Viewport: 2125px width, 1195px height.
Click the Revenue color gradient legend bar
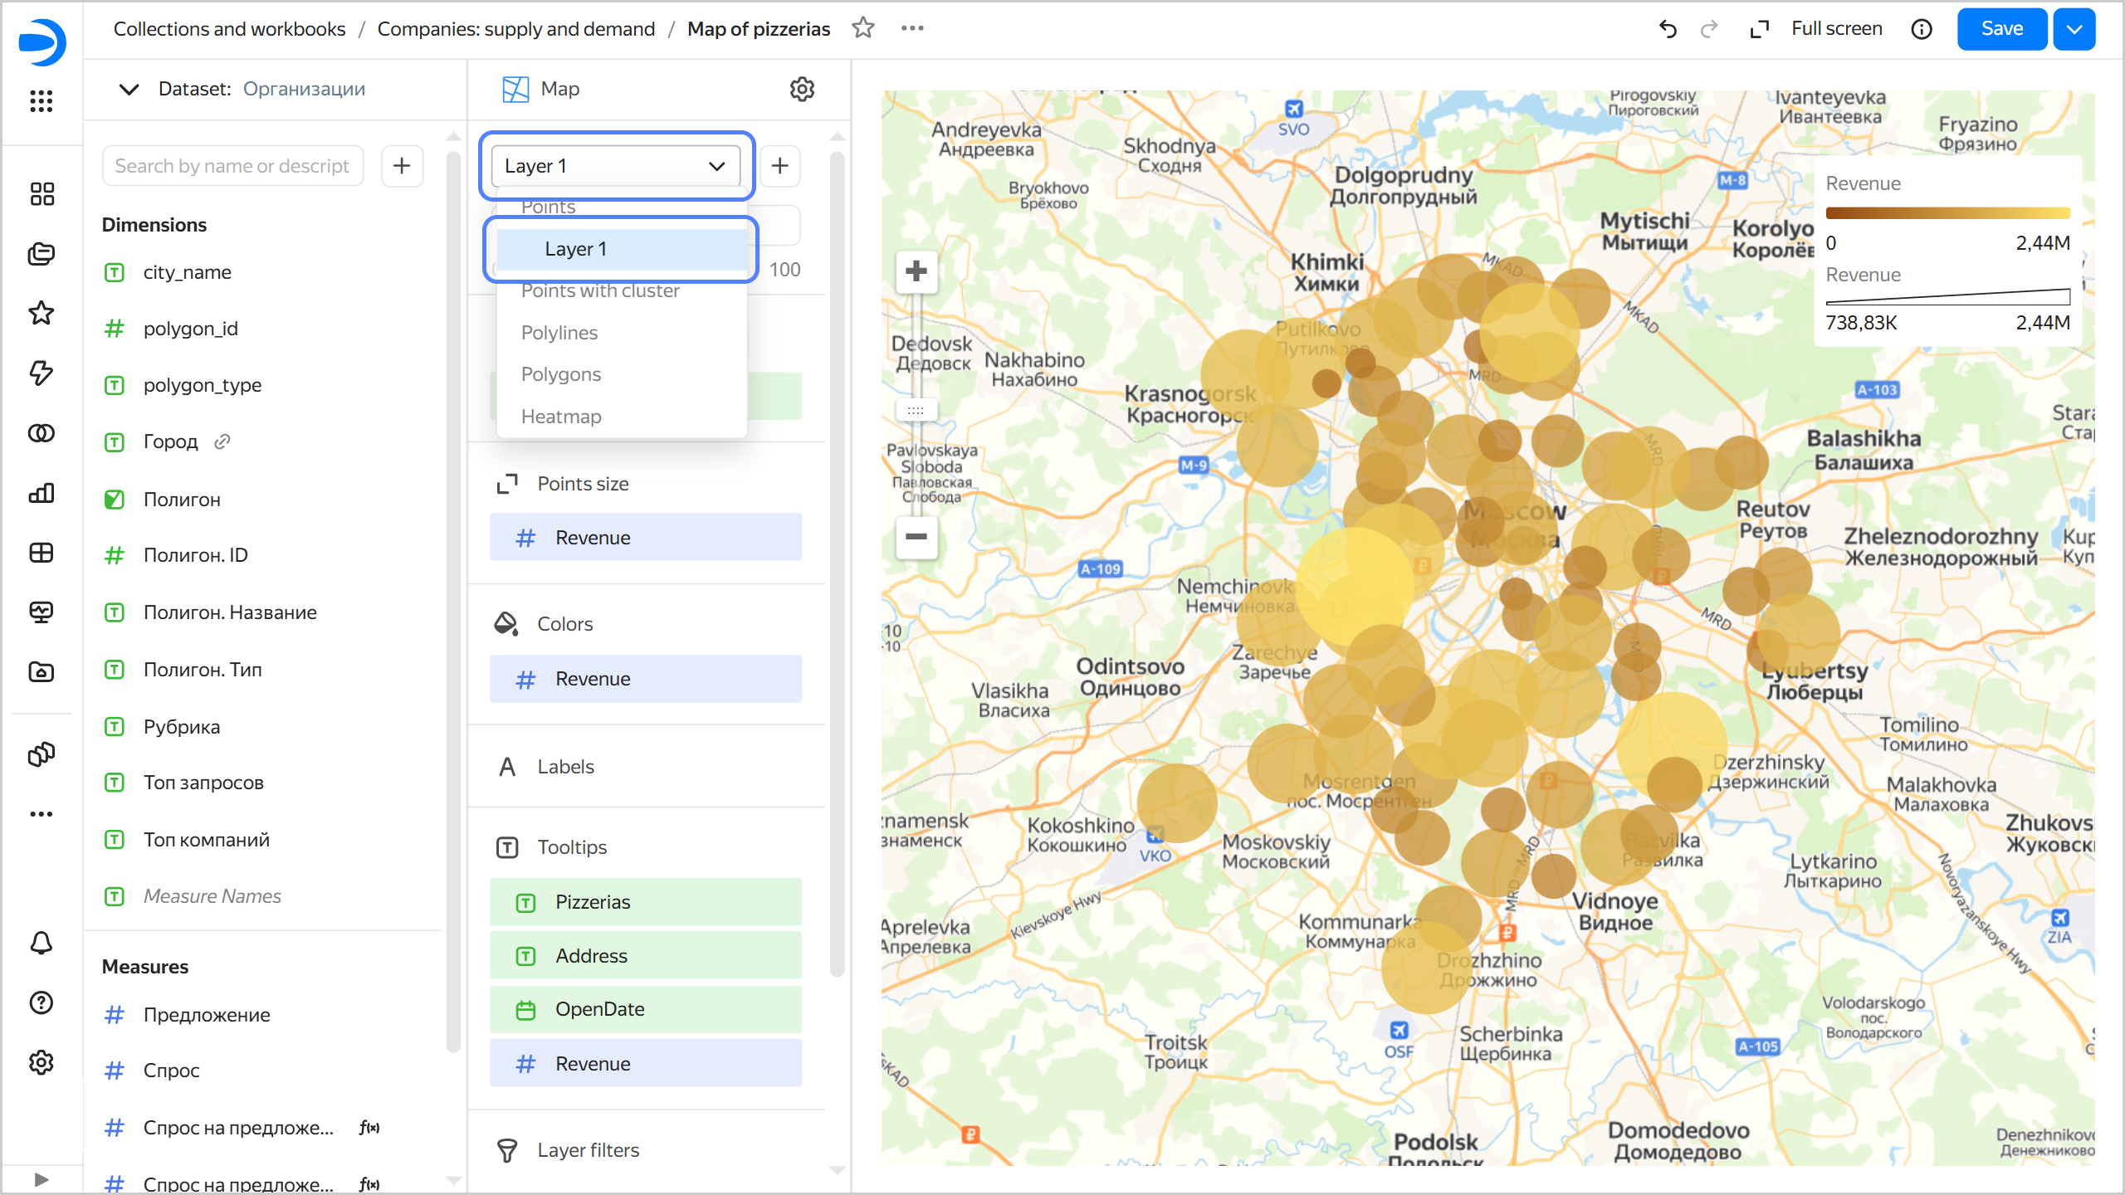1947,213
